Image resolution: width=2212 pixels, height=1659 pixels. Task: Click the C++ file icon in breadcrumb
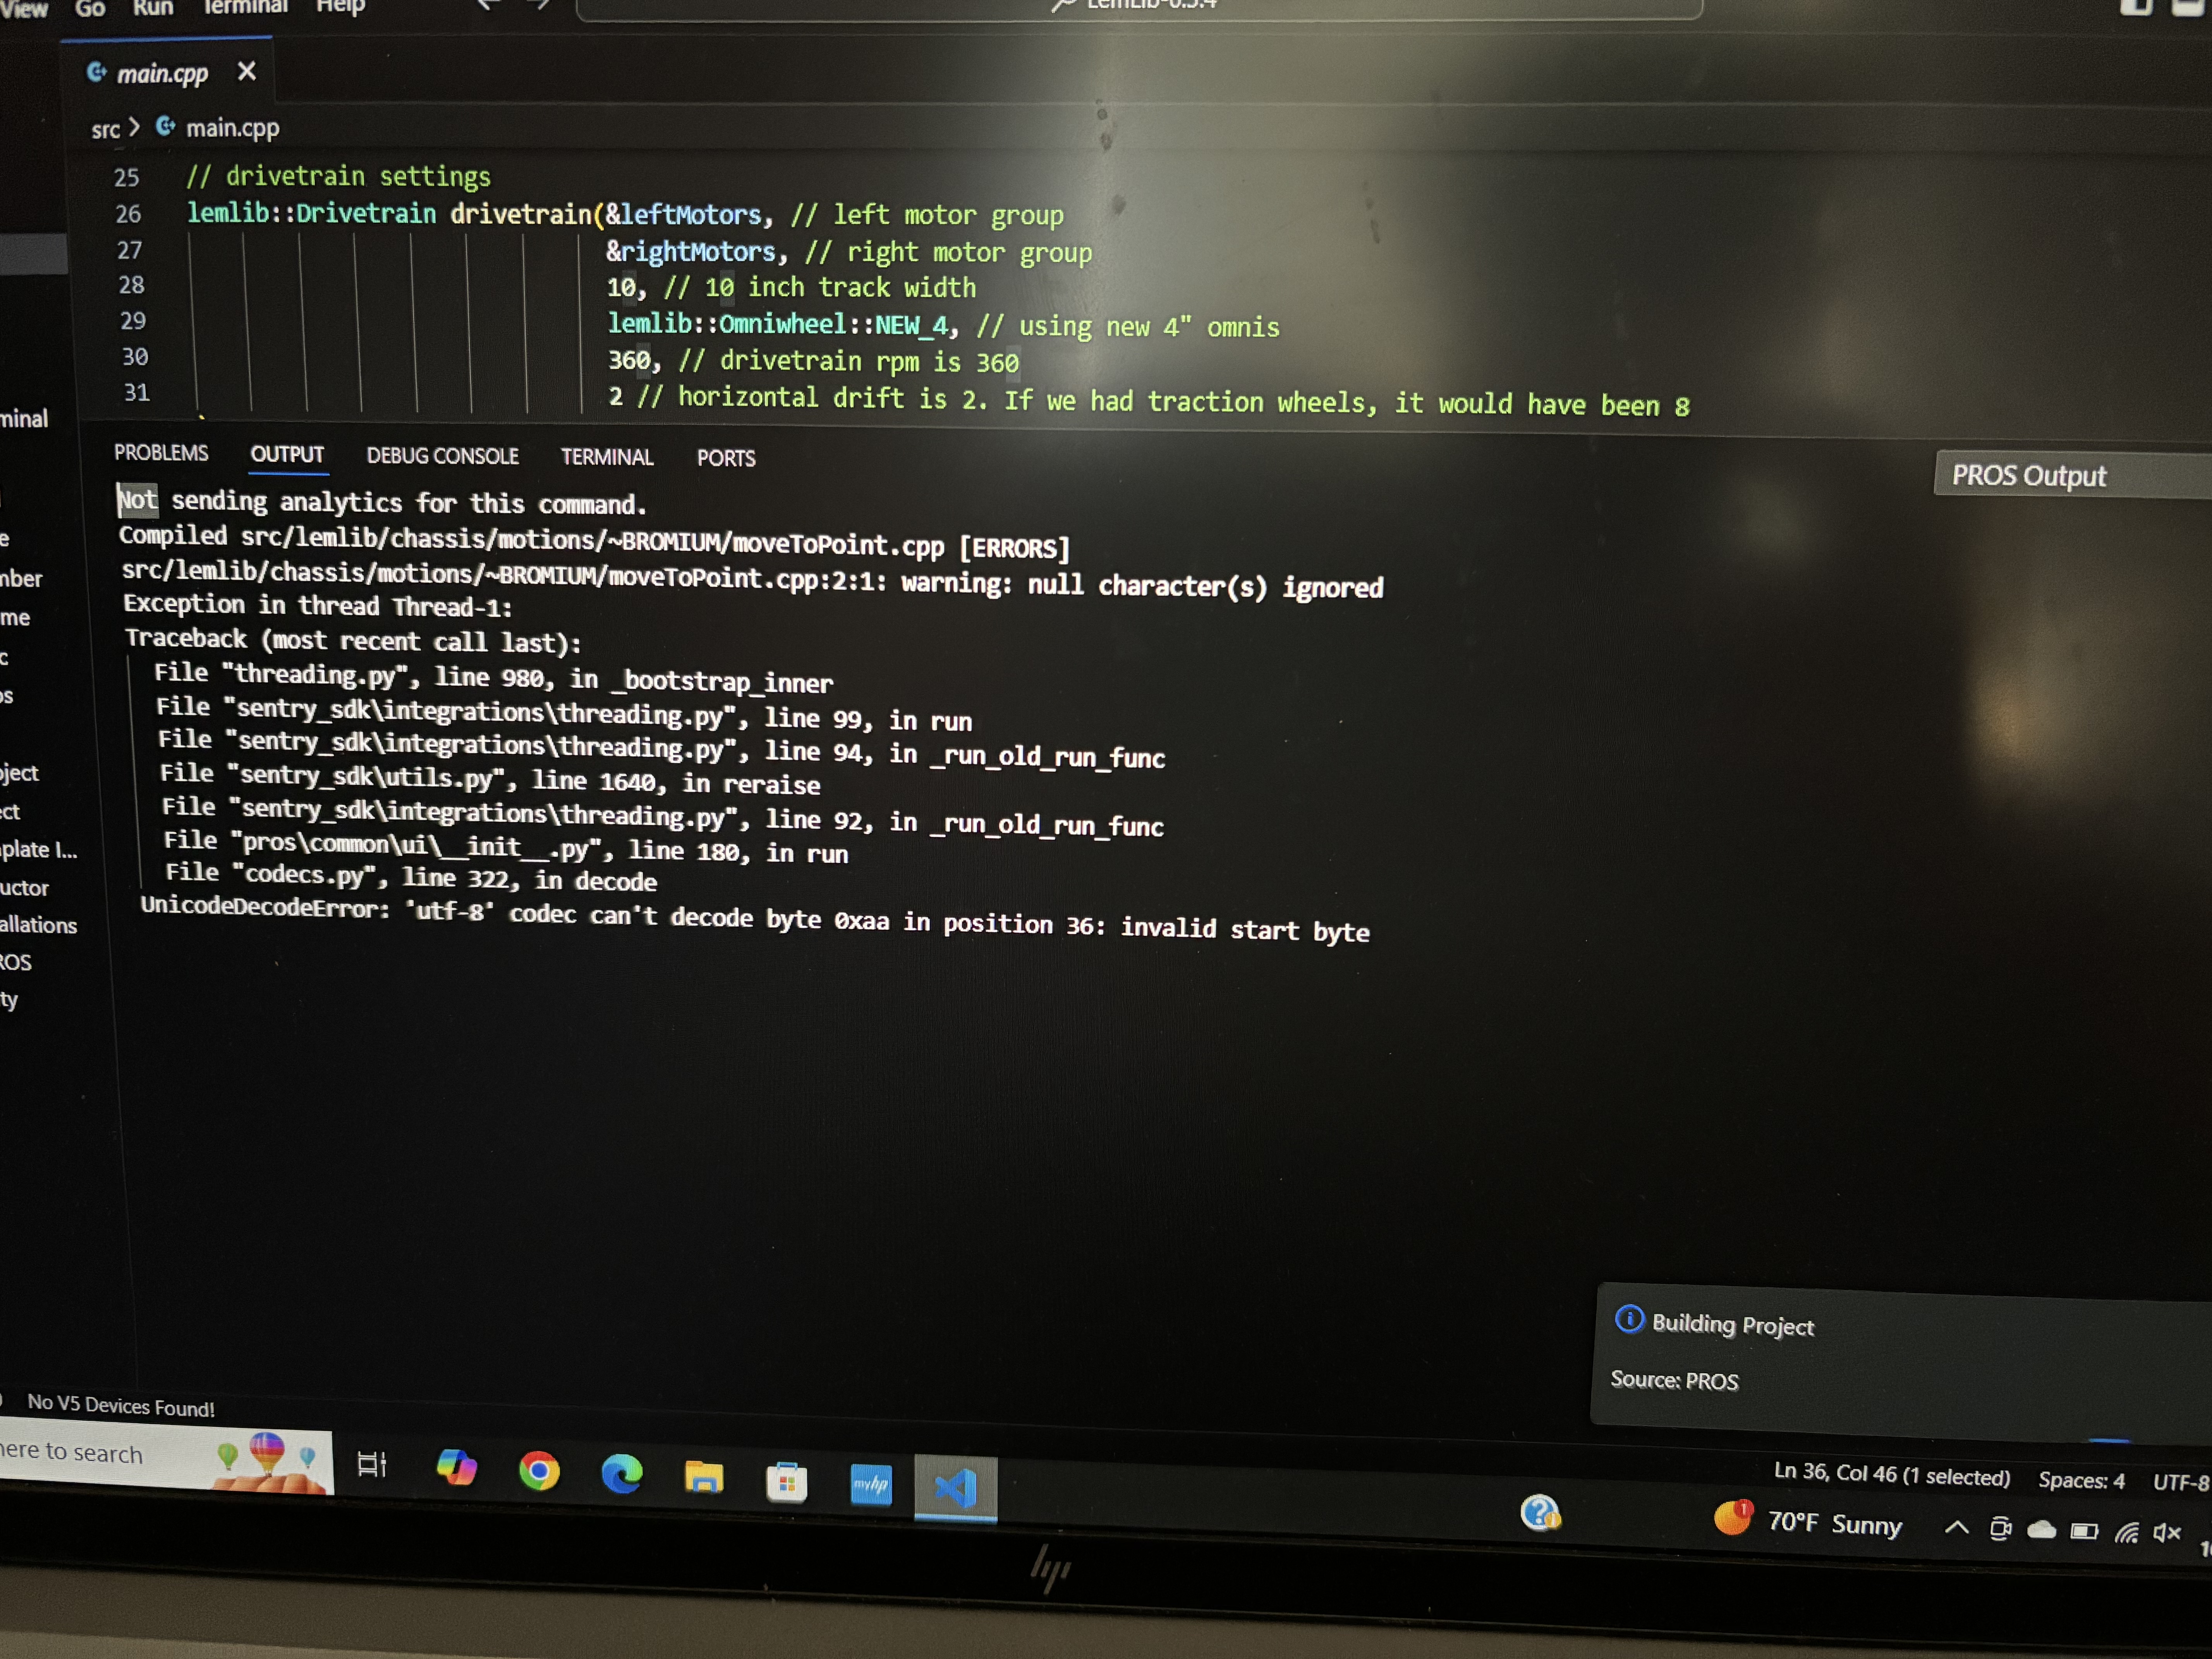[166, 126]
